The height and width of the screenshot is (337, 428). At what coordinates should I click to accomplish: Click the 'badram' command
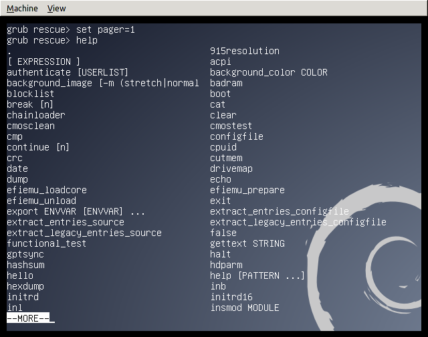point(226,83)
